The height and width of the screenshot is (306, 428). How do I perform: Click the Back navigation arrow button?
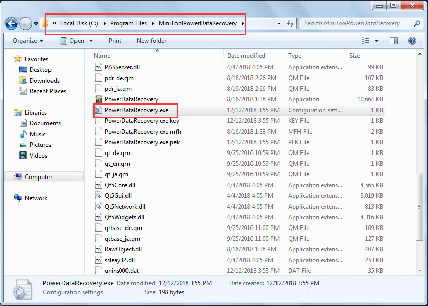click(x=11, y=24)
